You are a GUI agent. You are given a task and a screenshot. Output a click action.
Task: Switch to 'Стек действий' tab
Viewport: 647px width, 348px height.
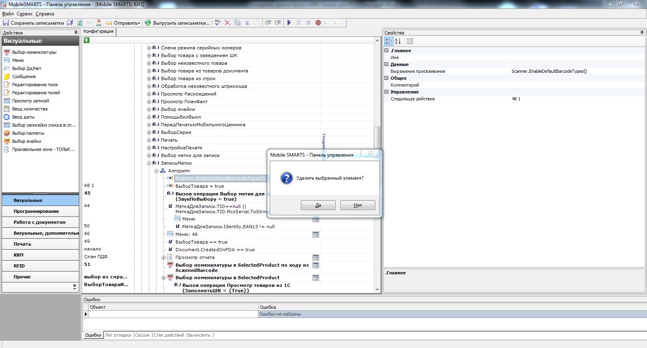pyautogui.click(x=169, y=335)
